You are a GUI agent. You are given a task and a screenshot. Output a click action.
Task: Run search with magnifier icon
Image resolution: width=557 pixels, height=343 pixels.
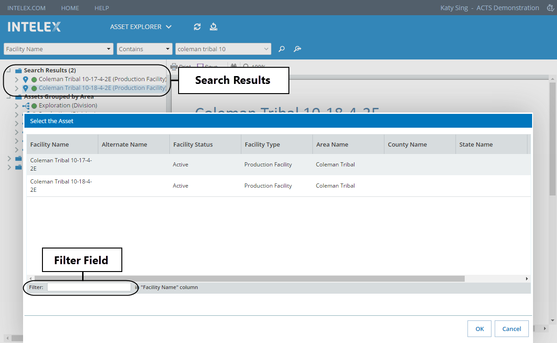pos(281,49)
